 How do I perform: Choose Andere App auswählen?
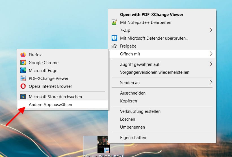(63, 105)
